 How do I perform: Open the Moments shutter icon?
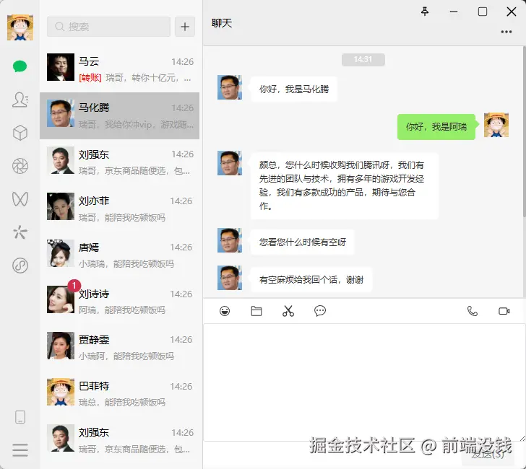click(x=20, y=166)
